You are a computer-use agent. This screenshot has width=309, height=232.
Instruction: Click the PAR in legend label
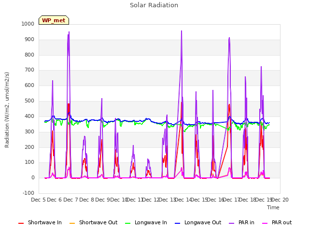tap(246, 222)
